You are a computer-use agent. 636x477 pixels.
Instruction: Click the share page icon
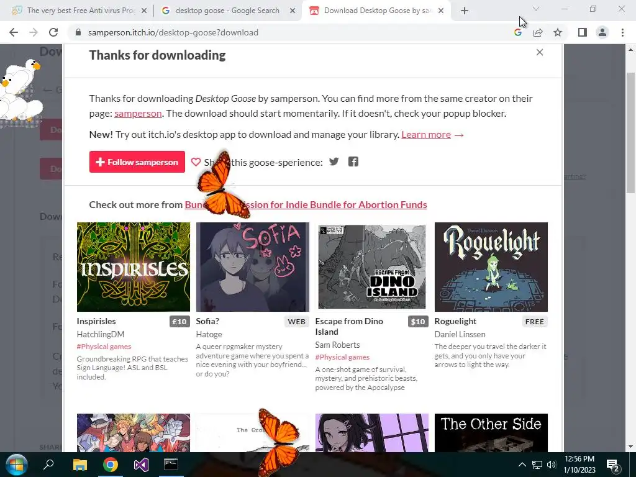pyautogui.click(x=538, y=32)
